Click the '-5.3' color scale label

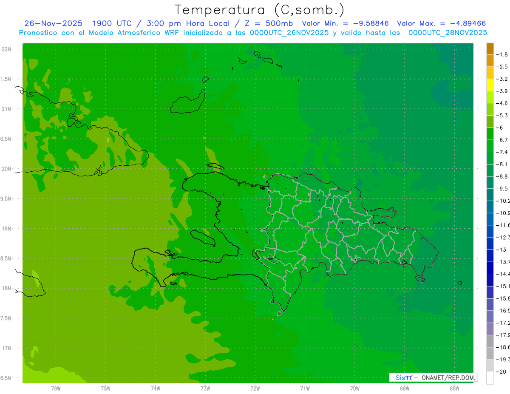click(x=502, y=116)
